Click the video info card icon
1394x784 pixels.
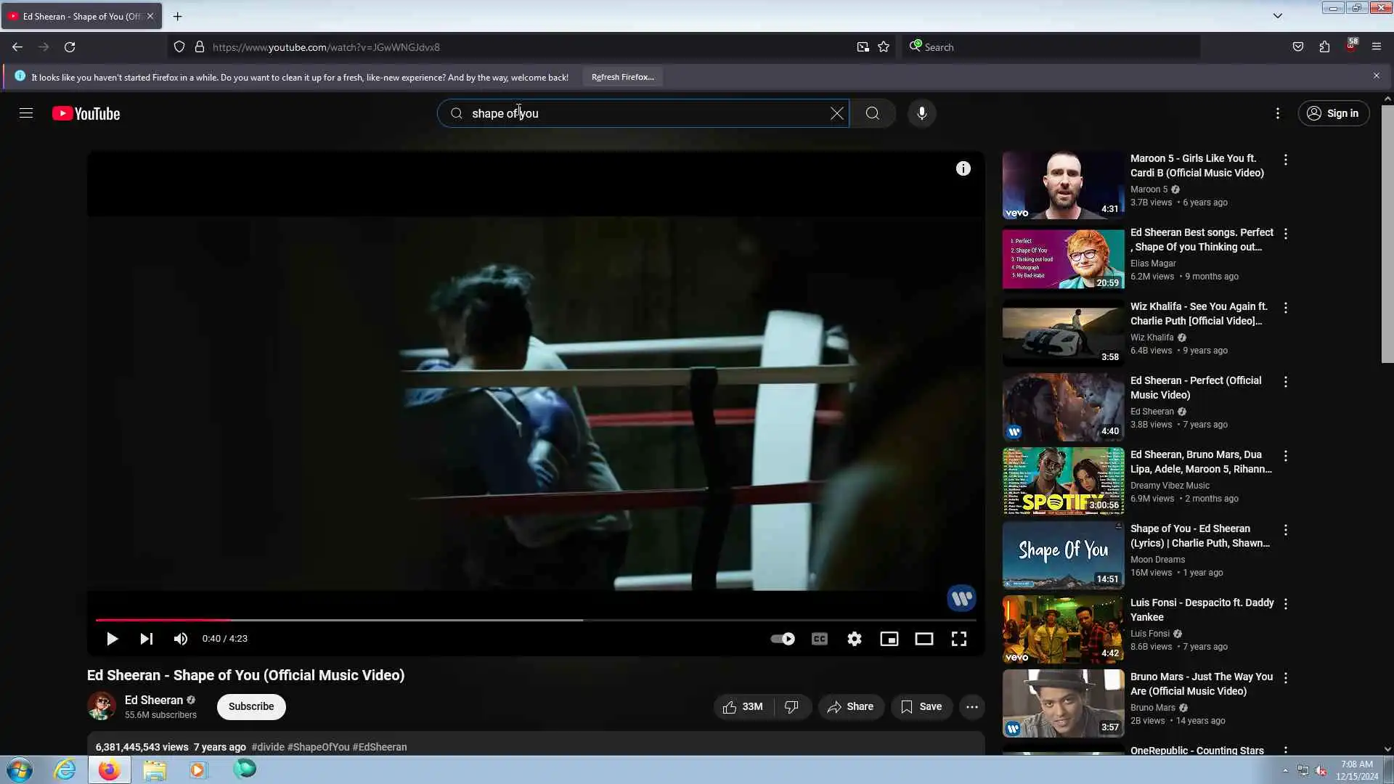(x=963, y=168)
